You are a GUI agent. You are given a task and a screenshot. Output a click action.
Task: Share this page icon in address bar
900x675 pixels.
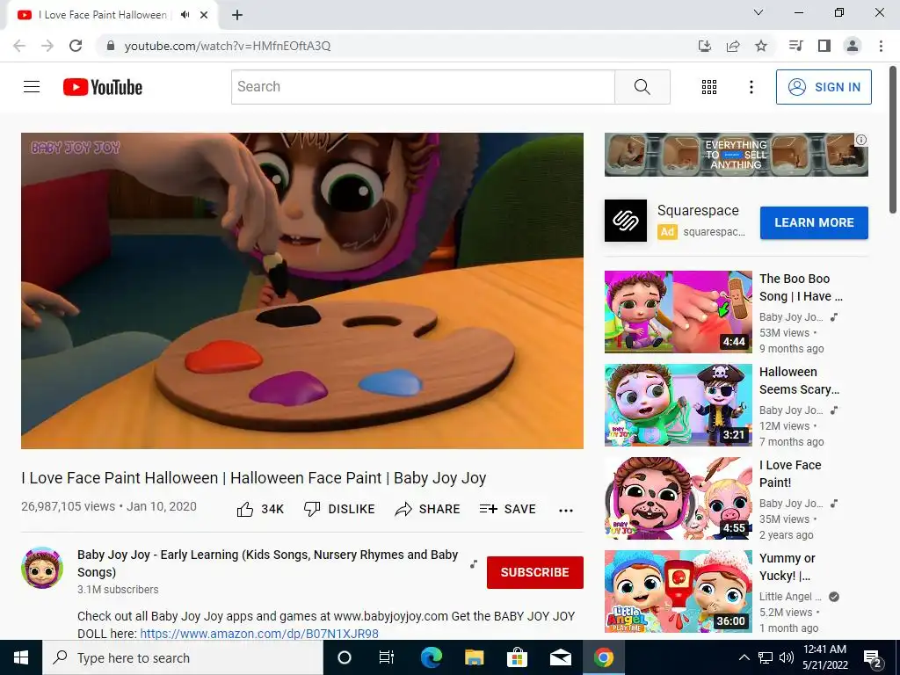(x=733, y=46)
